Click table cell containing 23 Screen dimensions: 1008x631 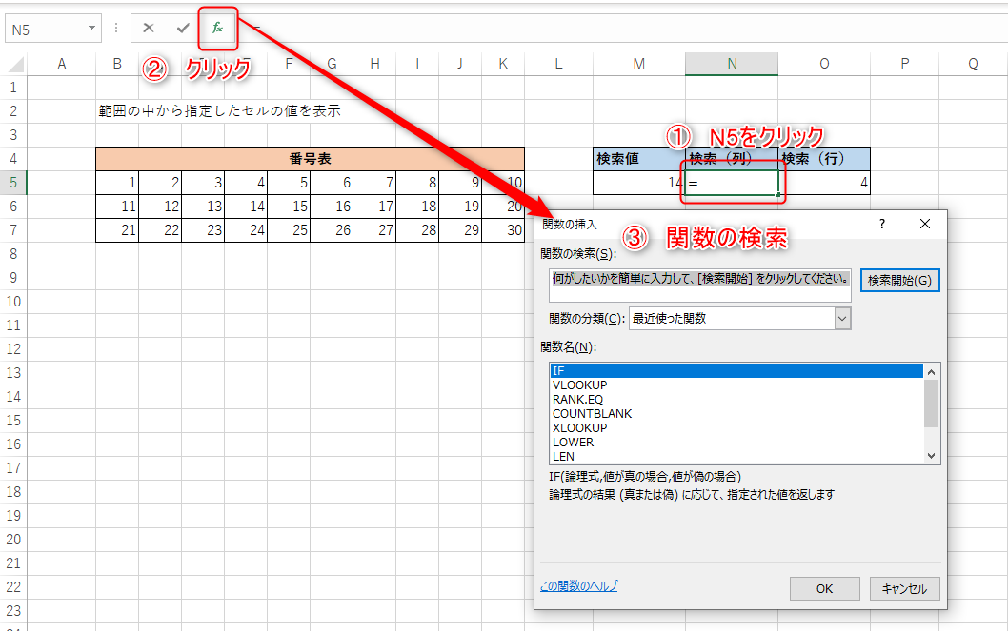click(x=203, y=229)
